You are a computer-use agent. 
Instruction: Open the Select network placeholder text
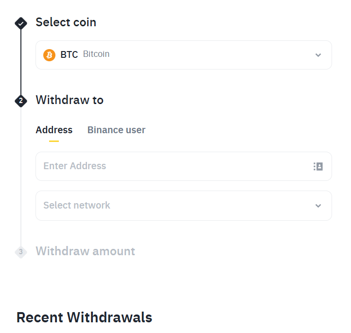point(77,206)
